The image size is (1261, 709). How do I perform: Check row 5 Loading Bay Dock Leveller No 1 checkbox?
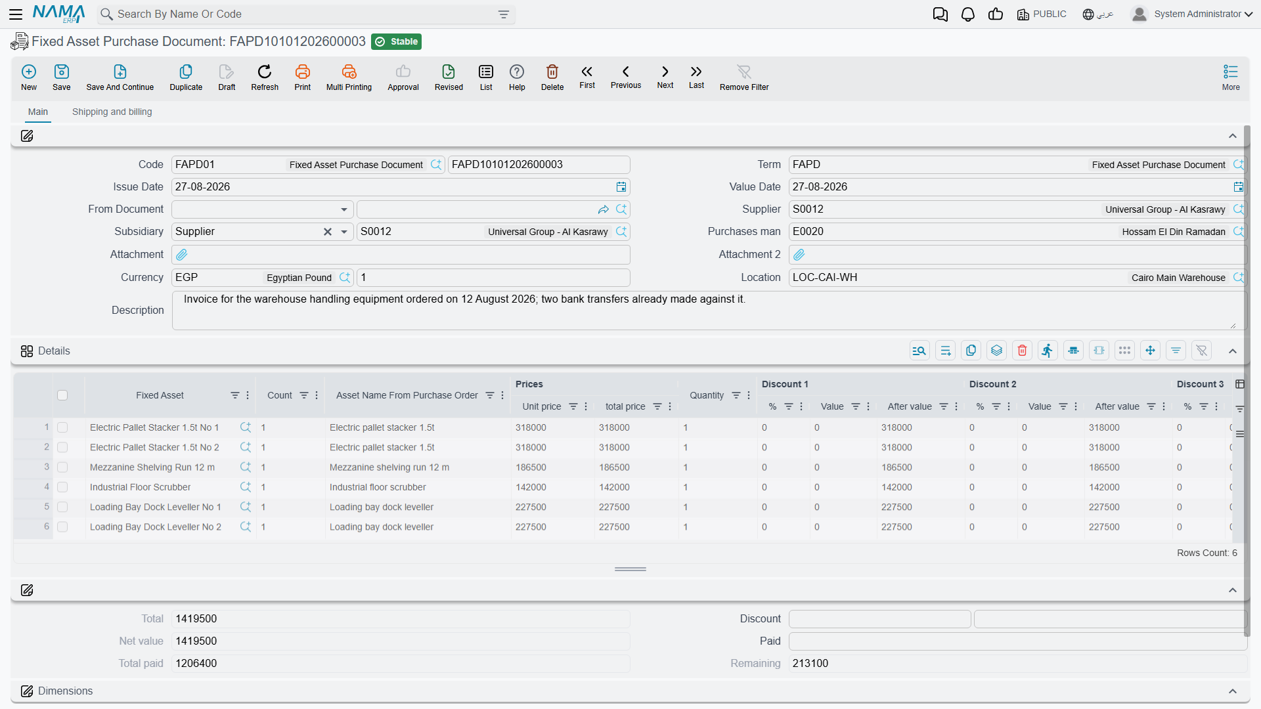(x=62, y=507)
